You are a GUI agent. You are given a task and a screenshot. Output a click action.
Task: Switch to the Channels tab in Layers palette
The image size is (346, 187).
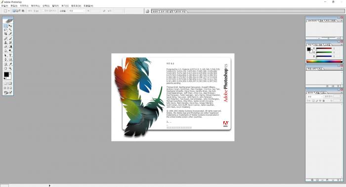[317, 93]
